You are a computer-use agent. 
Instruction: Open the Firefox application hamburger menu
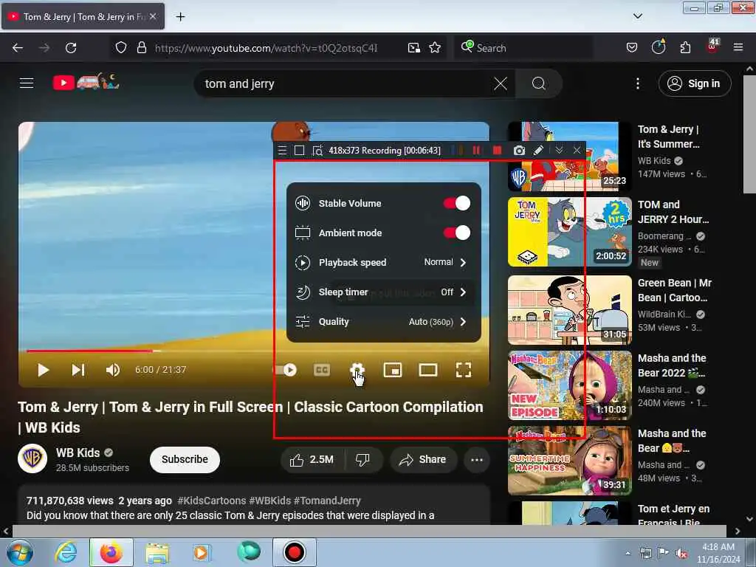pos(738,48)
